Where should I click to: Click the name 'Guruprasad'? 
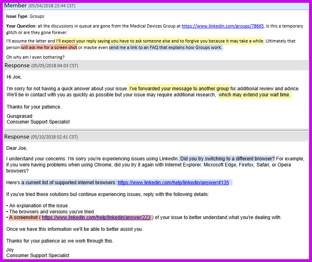pyautogui.click(x=19, y=116)
